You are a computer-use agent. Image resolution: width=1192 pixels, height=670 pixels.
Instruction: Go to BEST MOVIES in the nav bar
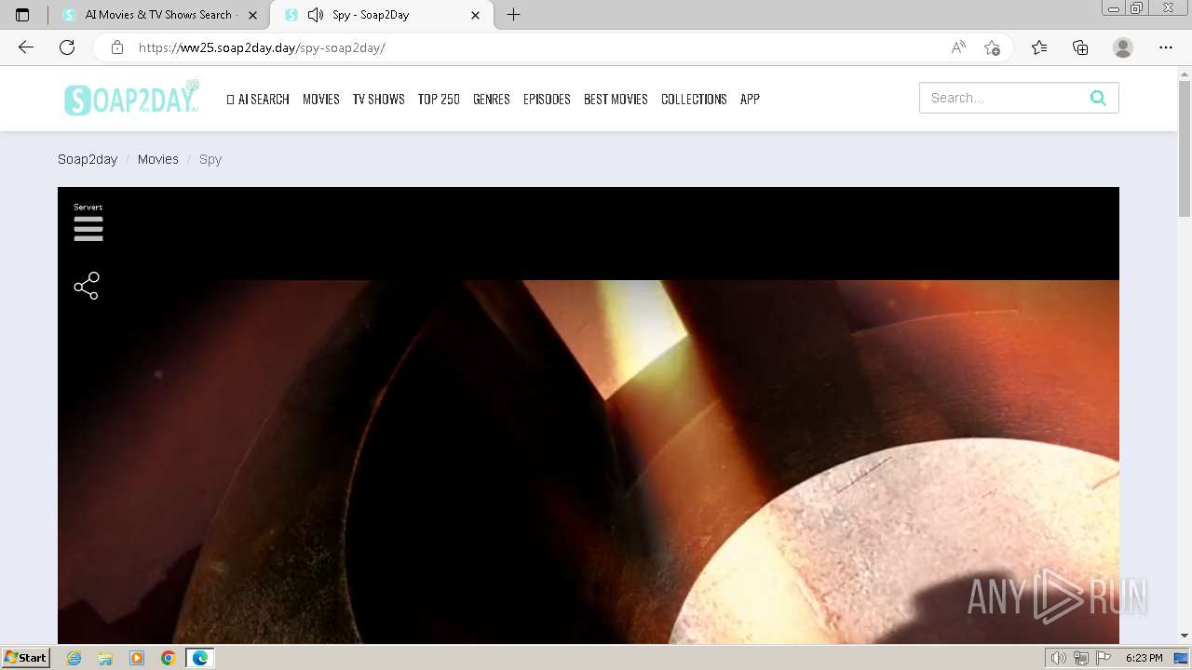click(616, 99)
